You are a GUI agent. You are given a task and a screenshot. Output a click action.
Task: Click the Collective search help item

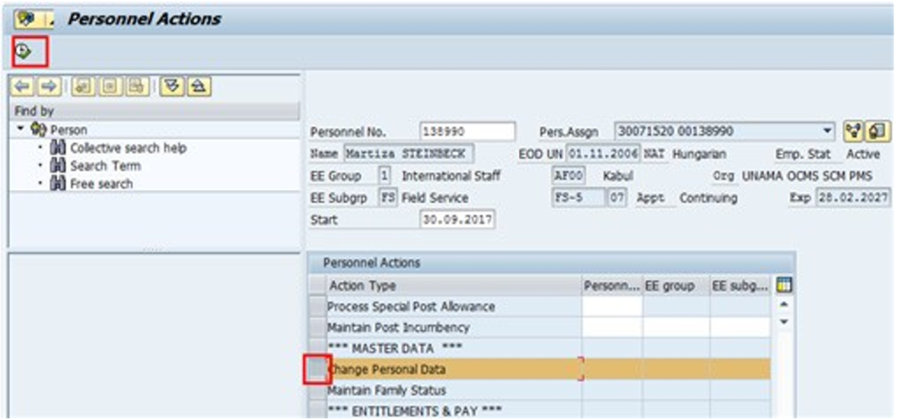(x=128, y=148)
